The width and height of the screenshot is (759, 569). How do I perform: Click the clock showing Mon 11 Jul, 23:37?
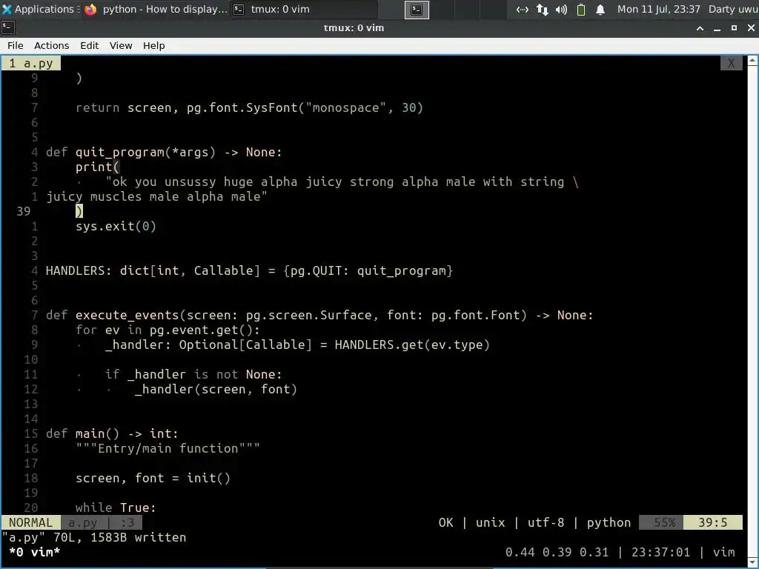658,9
